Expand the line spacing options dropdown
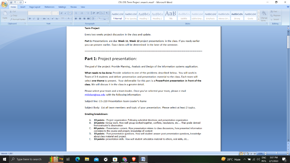Viewport: 290px width, 163px height. point(95,18)
